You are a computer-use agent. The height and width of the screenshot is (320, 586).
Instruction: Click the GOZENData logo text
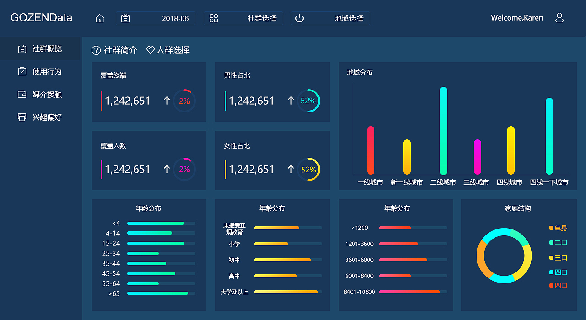point(42,18)
